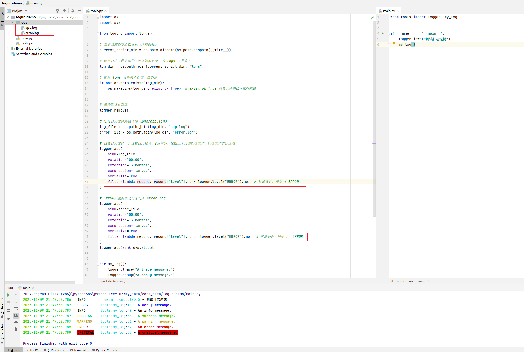The image size is (524, 352).
Task: Toggle scroll to end in console
Action: coord(16,316)
